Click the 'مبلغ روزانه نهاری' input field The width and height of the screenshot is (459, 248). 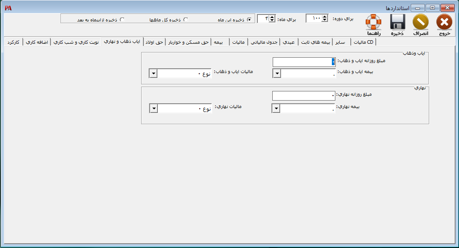(x=303, y=95)
